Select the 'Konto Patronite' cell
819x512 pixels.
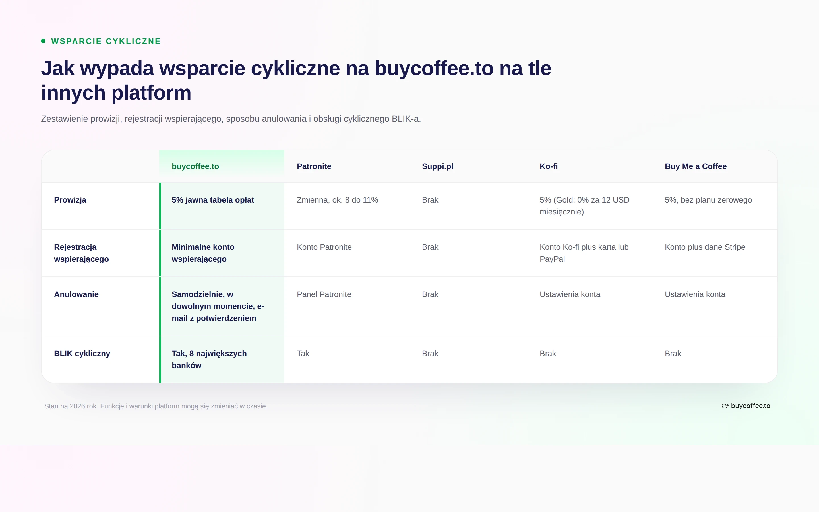(x=324, y=247)
